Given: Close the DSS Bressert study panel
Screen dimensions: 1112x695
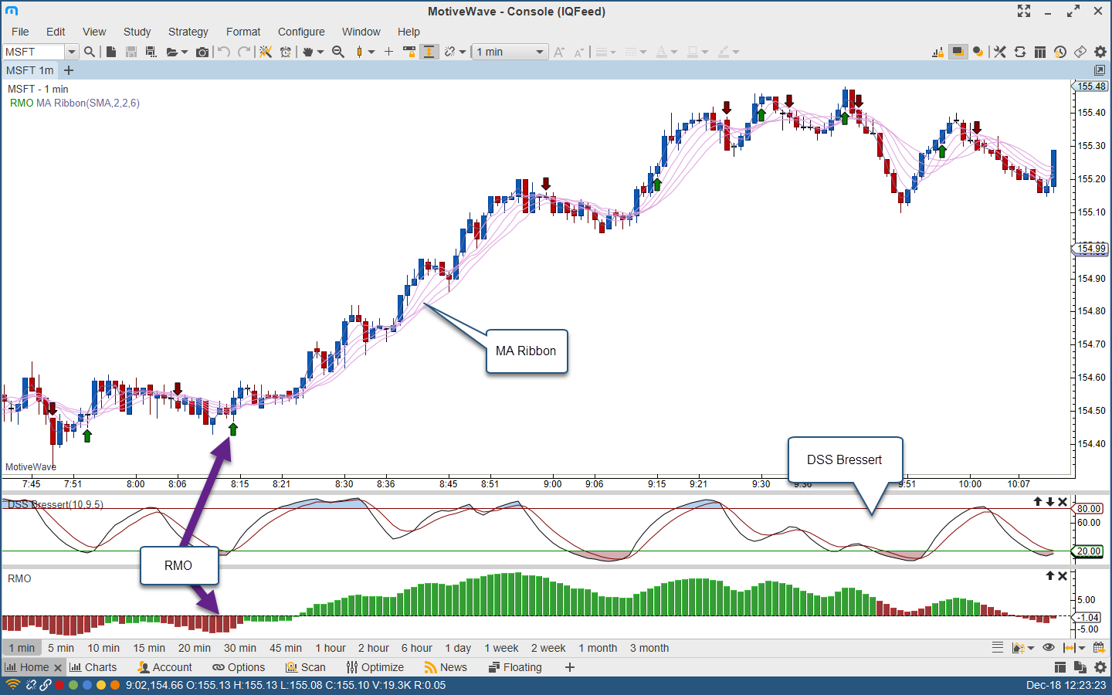Looking at the screenshot, I should pyautogui.click(x=1063, y=502).
